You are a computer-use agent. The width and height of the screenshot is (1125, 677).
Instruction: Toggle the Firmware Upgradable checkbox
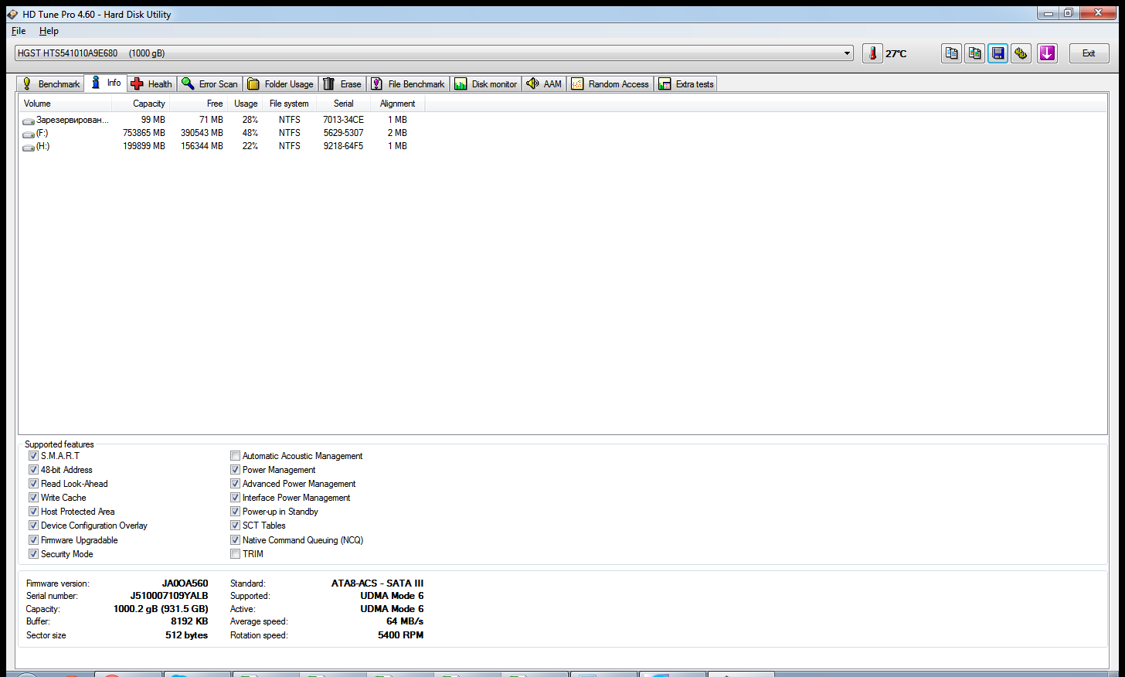click(33, 540)
